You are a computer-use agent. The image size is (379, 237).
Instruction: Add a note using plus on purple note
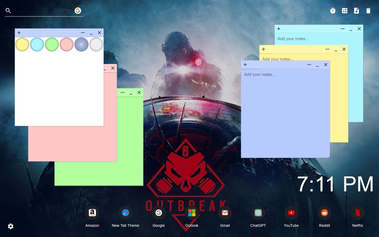point(245,65)
